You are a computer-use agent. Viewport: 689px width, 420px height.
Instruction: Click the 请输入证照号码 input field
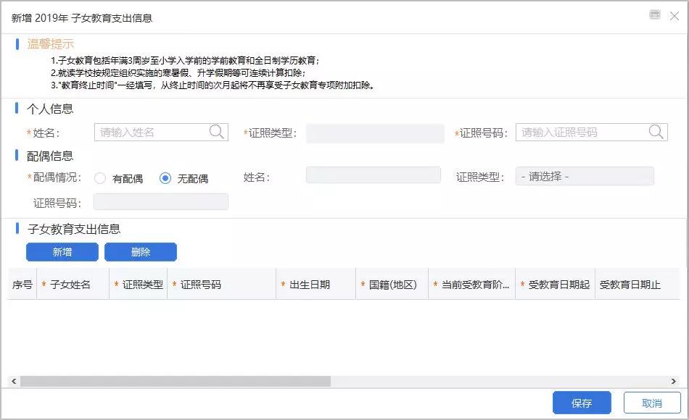[x=591, y=132]
